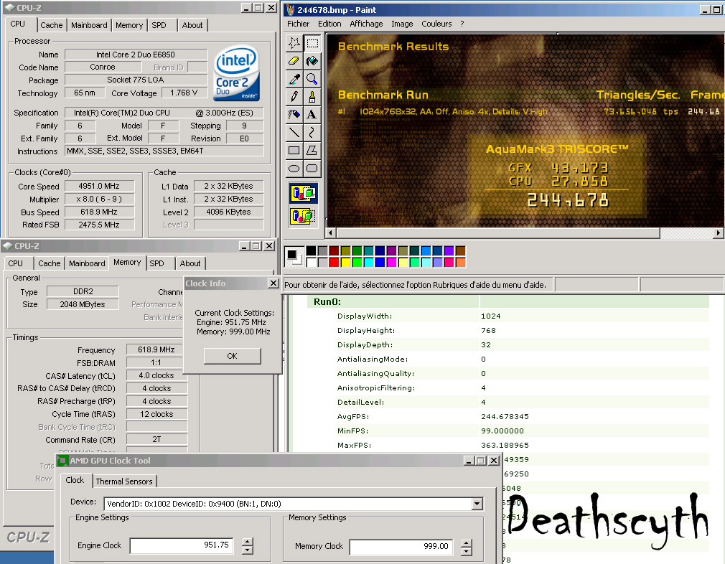The image size is (725, 564).
Task: Pick the Polygon shape tool
Action: tap(312, 150)
